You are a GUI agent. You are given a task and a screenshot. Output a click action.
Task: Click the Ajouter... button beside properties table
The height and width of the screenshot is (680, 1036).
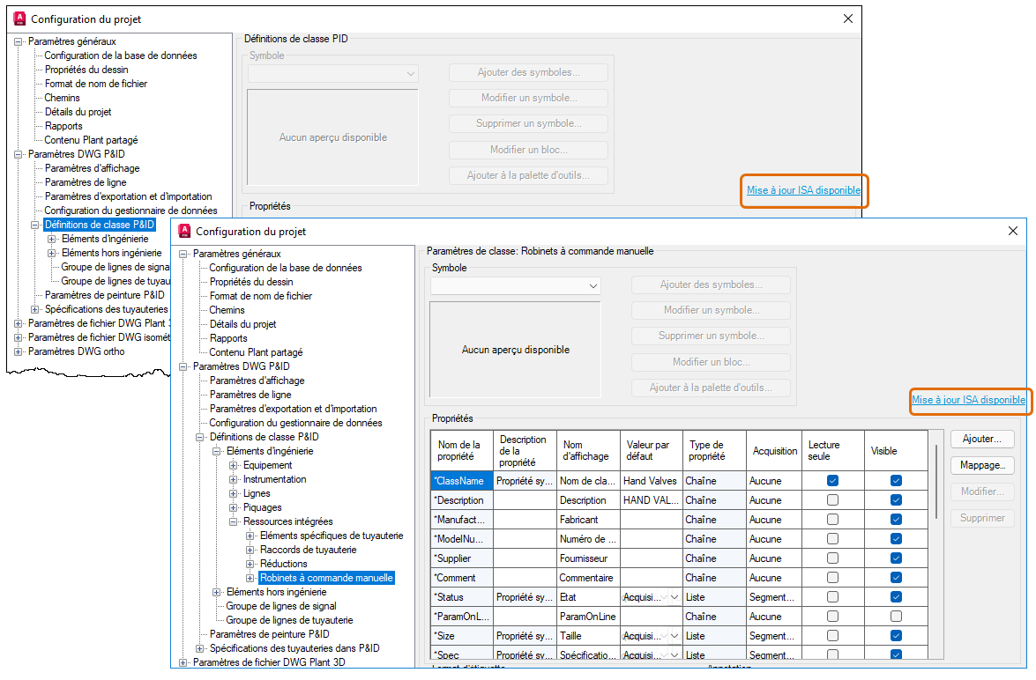[982, 439]
